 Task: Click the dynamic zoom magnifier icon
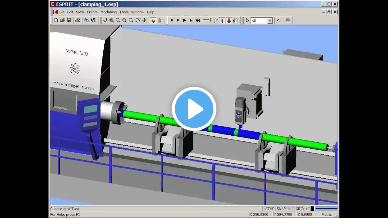(131, 20)
